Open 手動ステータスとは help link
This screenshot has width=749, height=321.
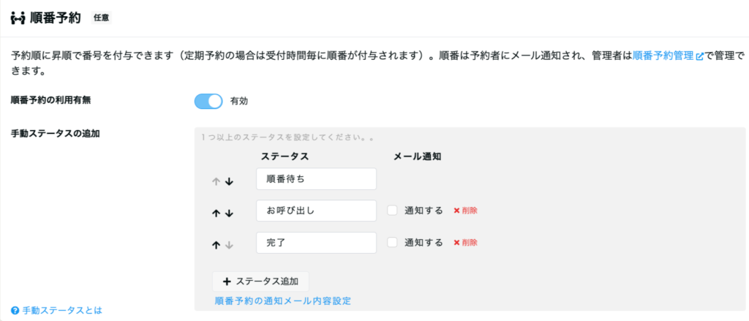[x=57, y=310]
